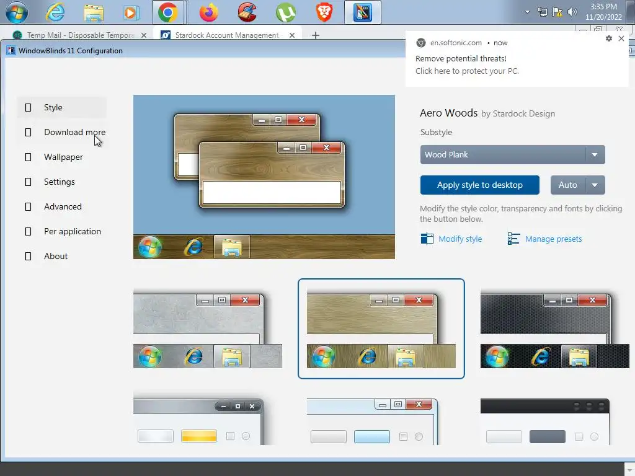Dismiss the softonic notification
Screen dimensions: 635x476
pos(621,38)
